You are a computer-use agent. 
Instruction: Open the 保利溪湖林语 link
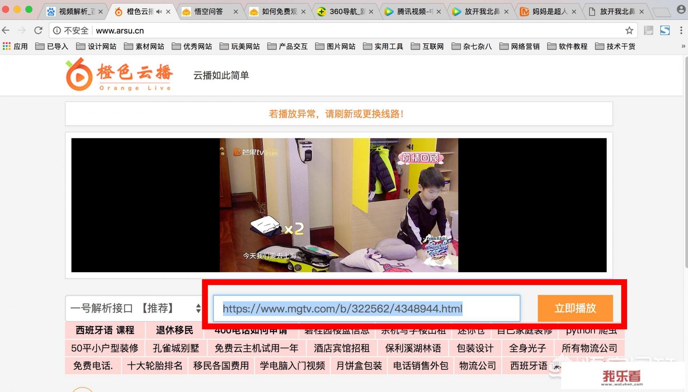[413, 348]
